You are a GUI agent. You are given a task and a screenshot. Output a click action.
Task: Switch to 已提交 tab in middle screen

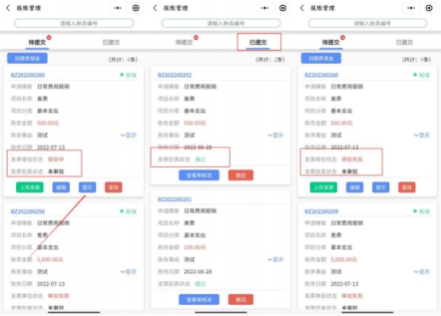tap(258, 43)
